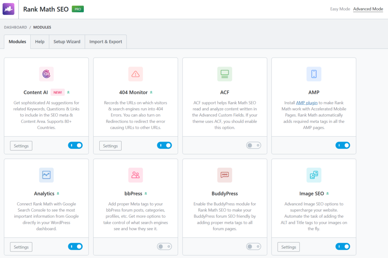Screen dimensions: 388x258
Task: Click the Content AI description paragraph
Action: point(46,115)
